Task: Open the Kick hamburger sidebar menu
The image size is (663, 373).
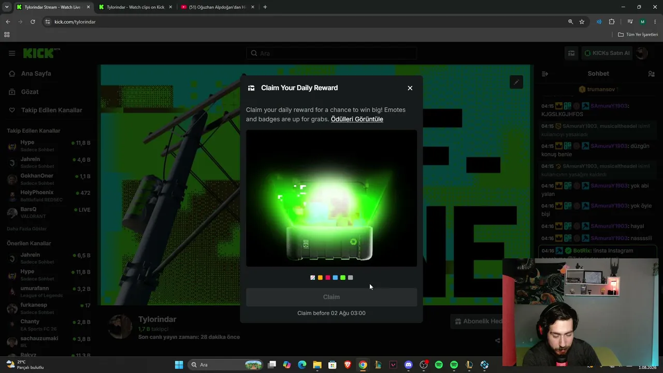Action: pos(12,53)
